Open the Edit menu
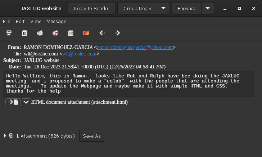This screenshot has height=157, width=262. [20, 21]
